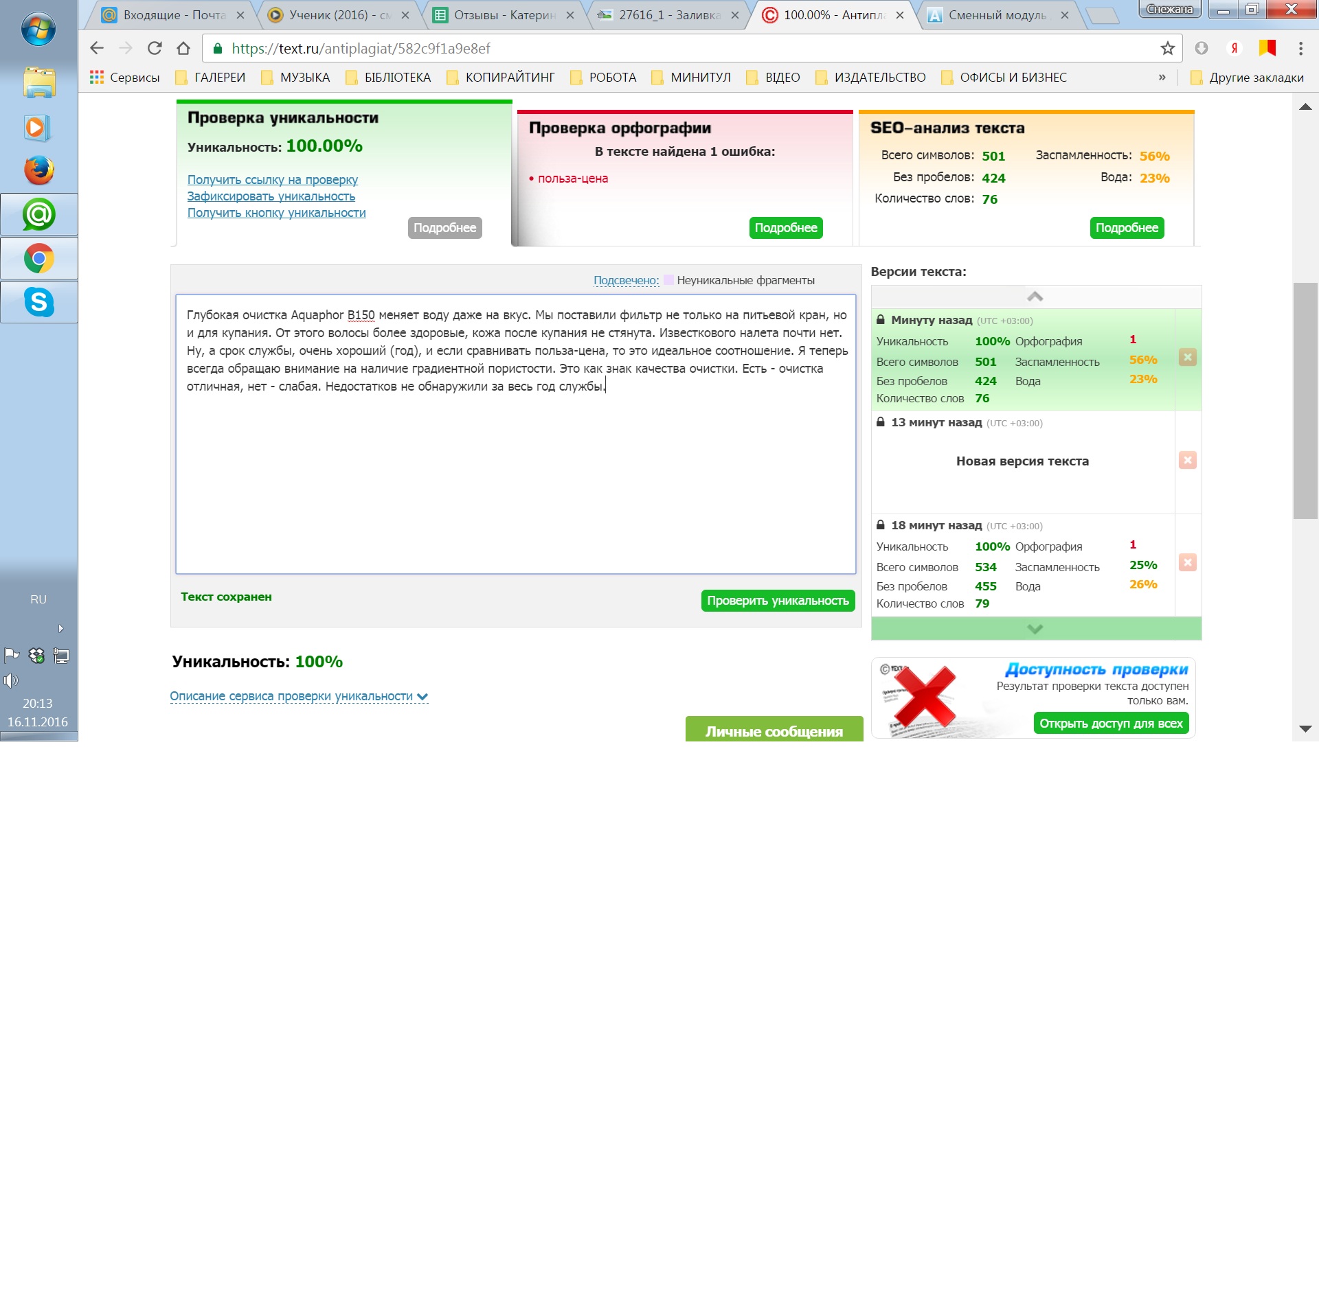
Task: Open the Сервисы apps shortcut
Action: 125,78
